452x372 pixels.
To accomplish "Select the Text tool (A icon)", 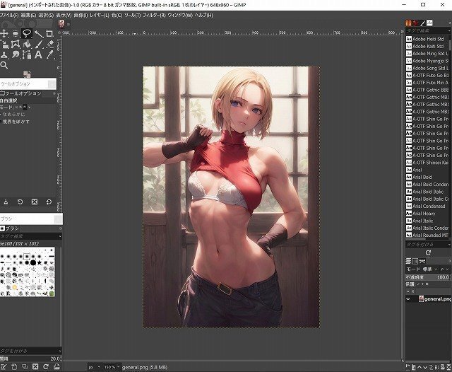I will point(38,55).
